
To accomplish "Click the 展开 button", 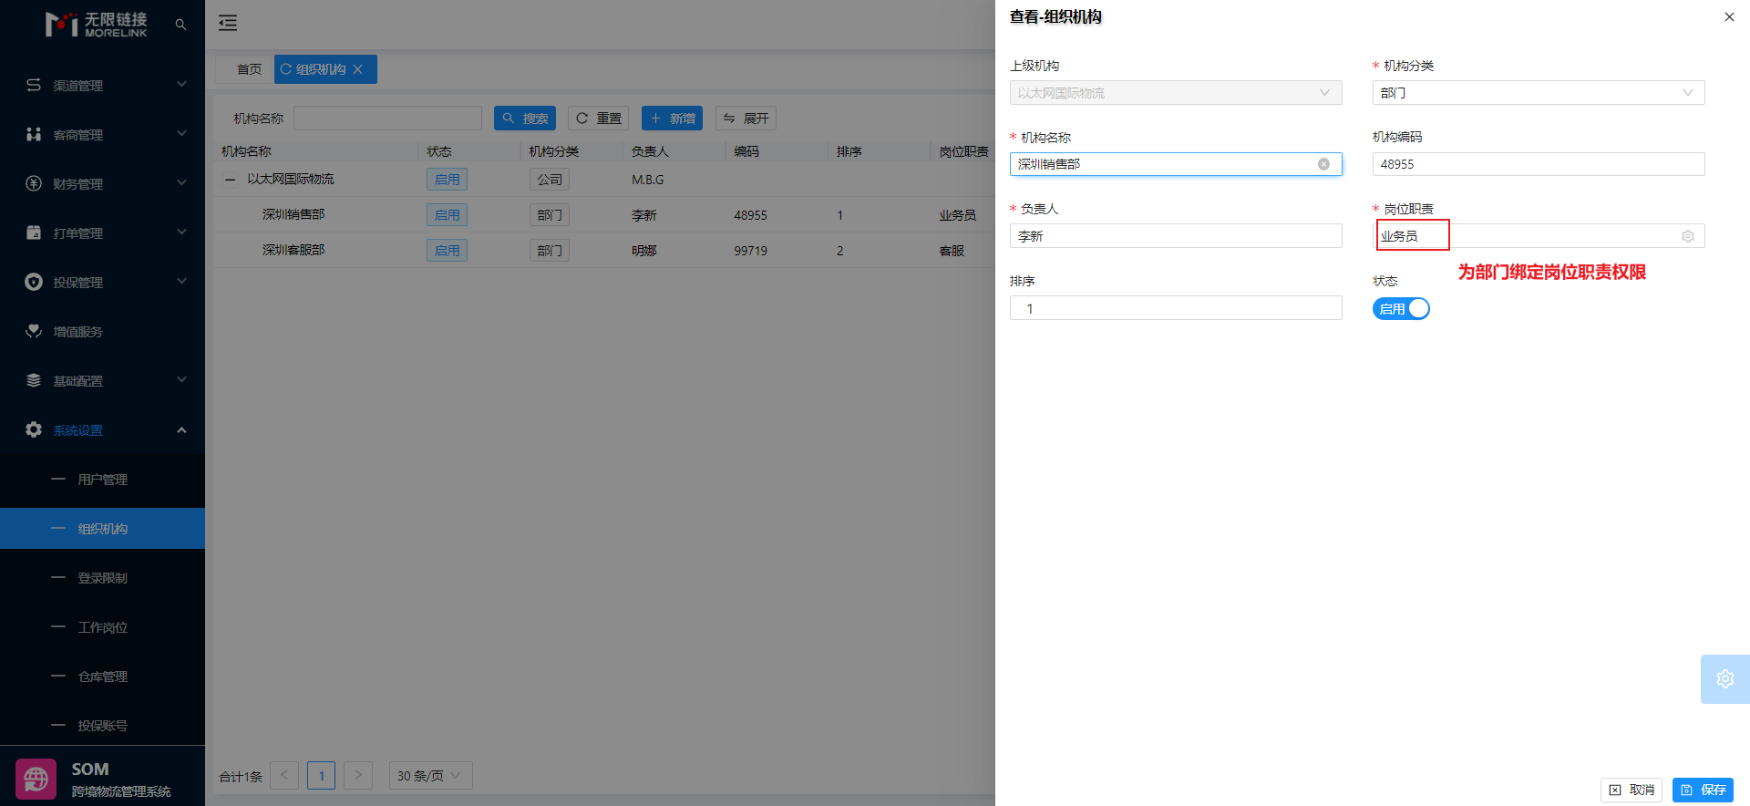I will (x=746, y=119).
